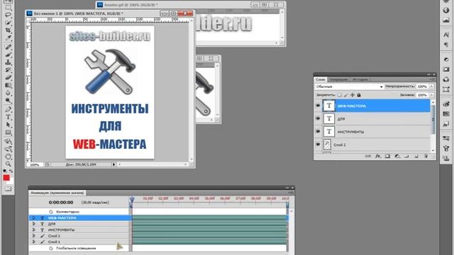The width and height of the screenshot is (454, 255).
Task: Select Слой 2 layer in Layers panel
Action: coord(376,144)
